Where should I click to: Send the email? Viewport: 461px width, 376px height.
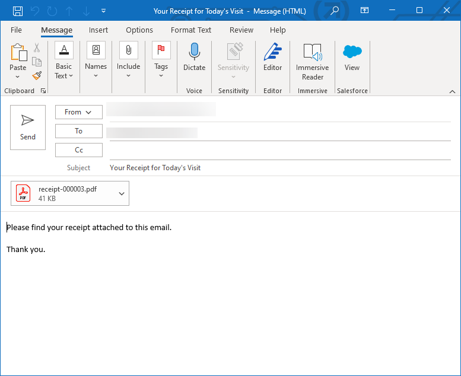coord(28,128)
